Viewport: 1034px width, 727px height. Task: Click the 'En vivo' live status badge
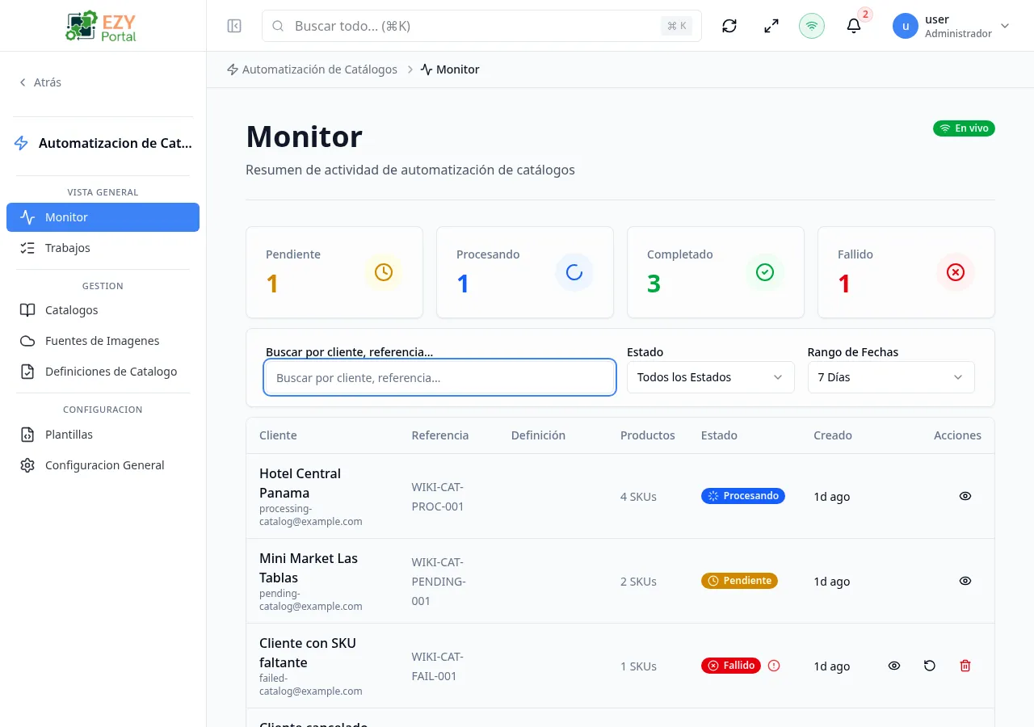click(964, 128)
